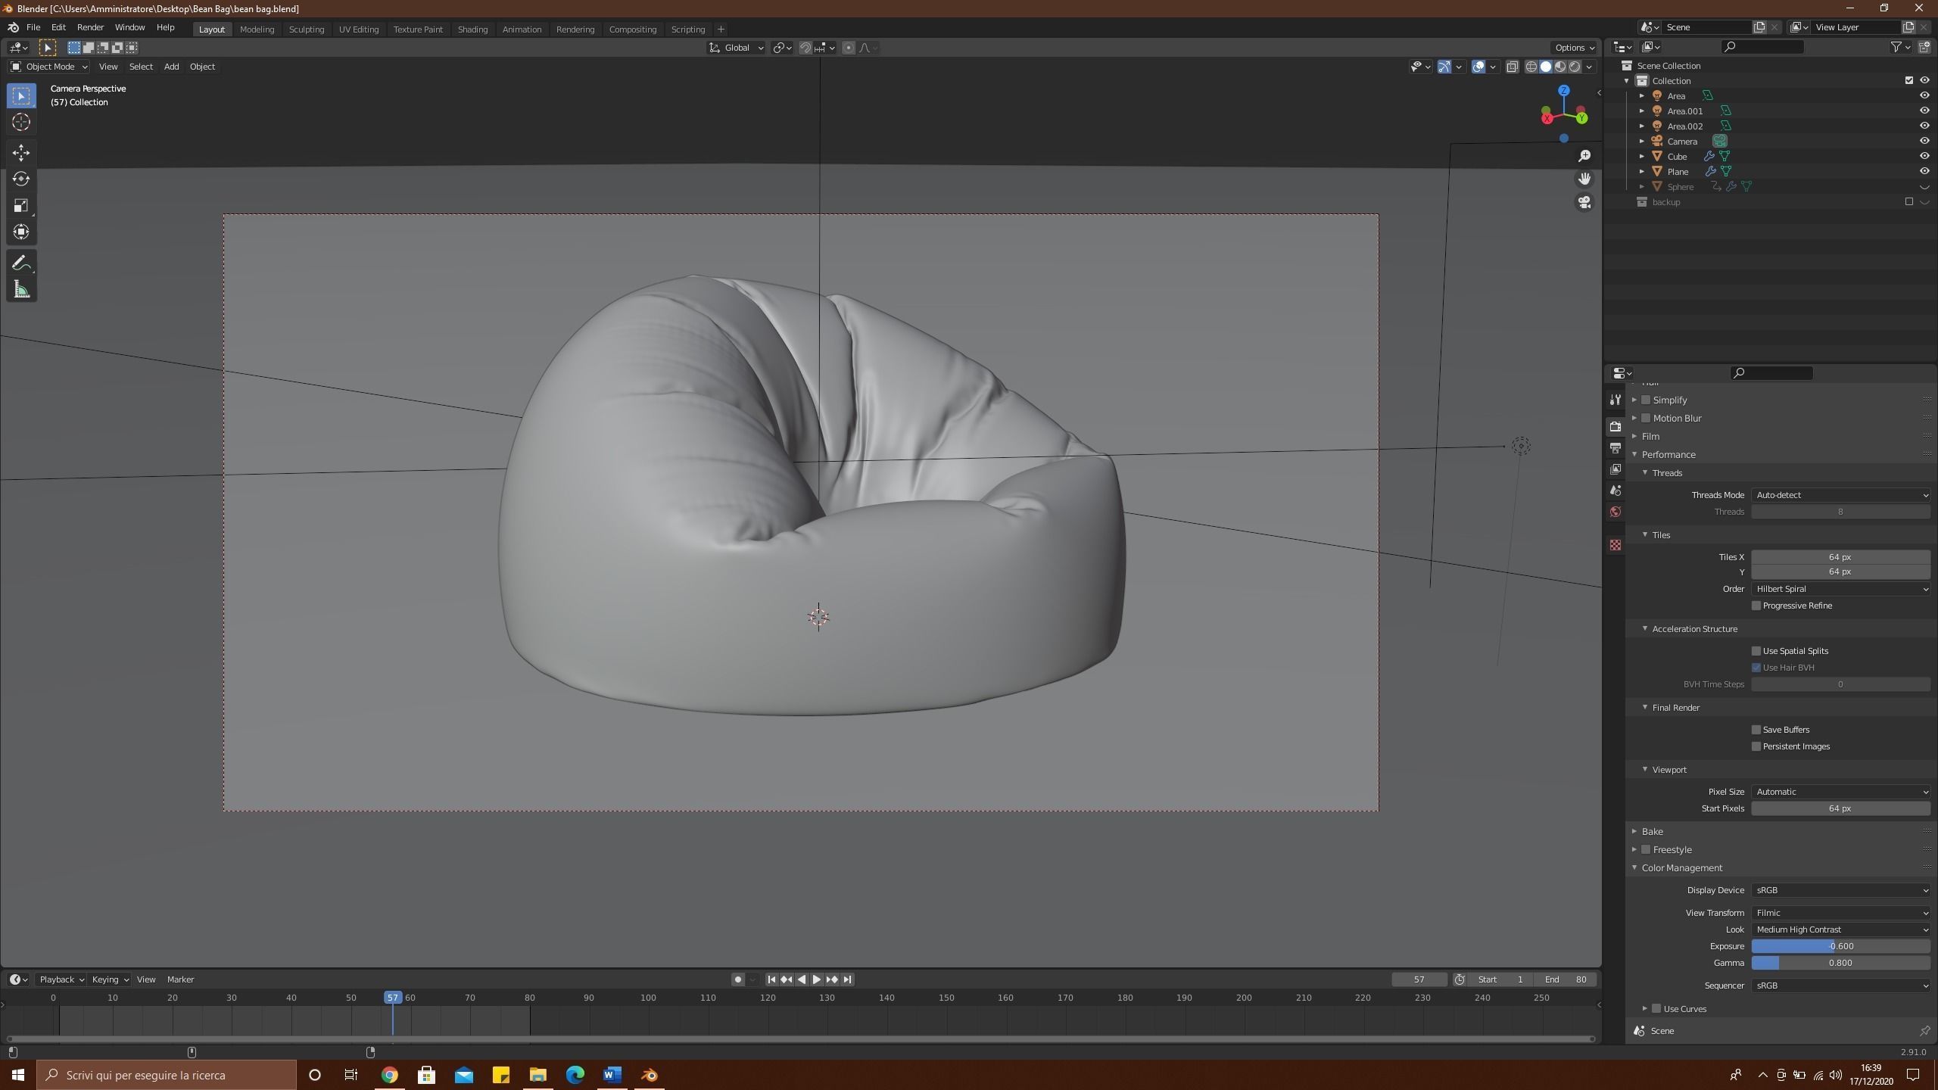
Task: Enable Progressive Refine checkbox
Action: point(1756,606)
